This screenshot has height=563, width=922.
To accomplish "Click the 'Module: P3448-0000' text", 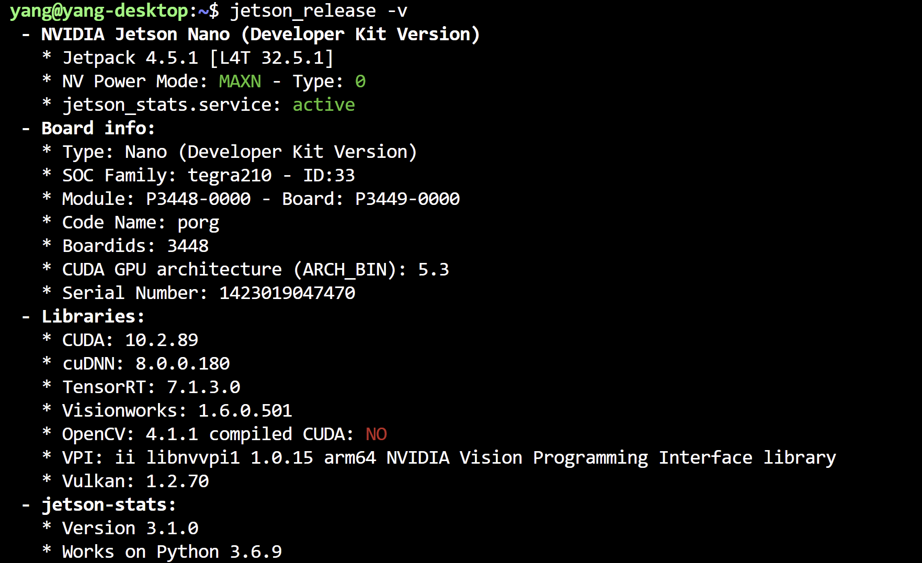I will (x=156, y=199).
